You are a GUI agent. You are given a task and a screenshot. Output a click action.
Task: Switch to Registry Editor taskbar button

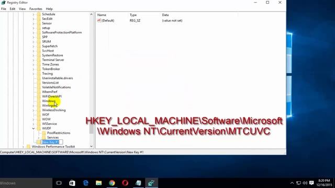(x=151, y=183)
